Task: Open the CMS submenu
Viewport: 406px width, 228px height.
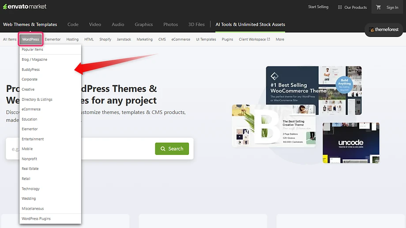Action: point(162,39)
